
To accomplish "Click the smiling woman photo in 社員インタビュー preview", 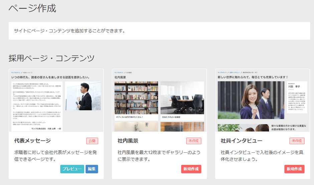I will 251,100.
